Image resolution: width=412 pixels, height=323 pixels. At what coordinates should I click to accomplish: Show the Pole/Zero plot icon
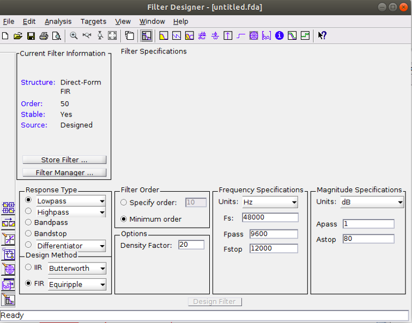click(253, 36)
